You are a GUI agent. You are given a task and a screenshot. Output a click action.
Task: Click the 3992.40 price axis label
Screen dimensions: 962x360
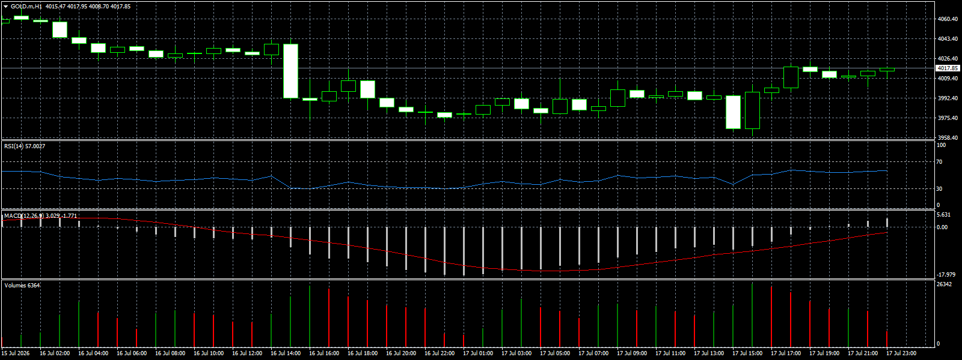coord(948,98)
